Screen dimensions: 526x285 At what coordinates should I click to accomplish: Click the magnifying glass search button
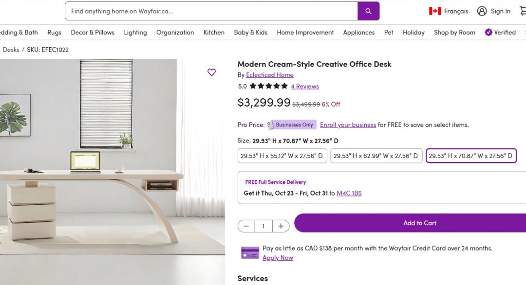point(368,11)
